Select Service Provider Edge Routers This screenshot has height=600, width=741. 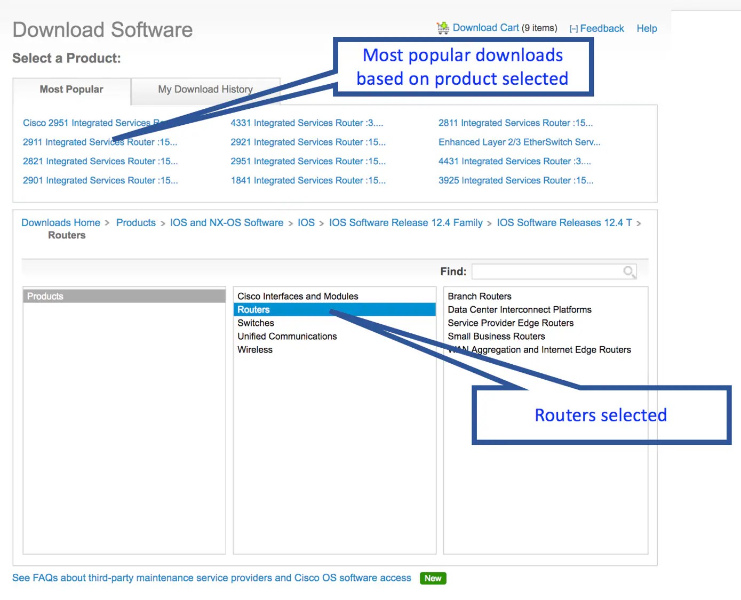click(511, 323)
